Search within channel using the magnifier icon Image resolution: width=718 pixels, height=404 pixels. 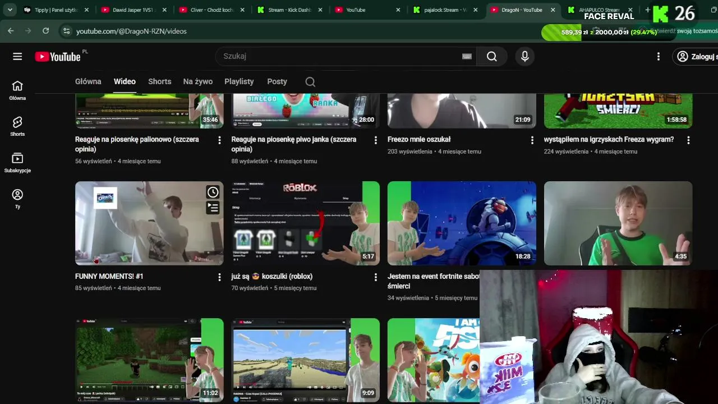pyautogui.click(x=310, y=82)
